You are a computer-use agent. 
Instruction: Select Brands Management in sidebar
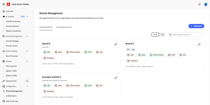(14, 91)
